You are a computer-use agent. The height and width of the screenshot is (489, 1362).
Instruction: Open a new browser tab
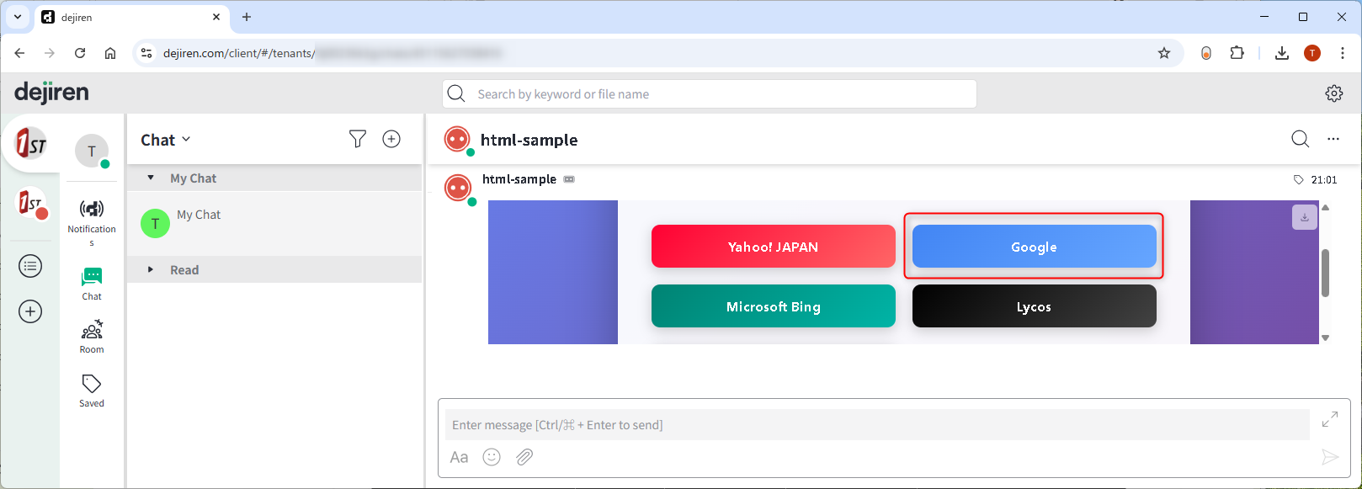(x=247, y=17)
